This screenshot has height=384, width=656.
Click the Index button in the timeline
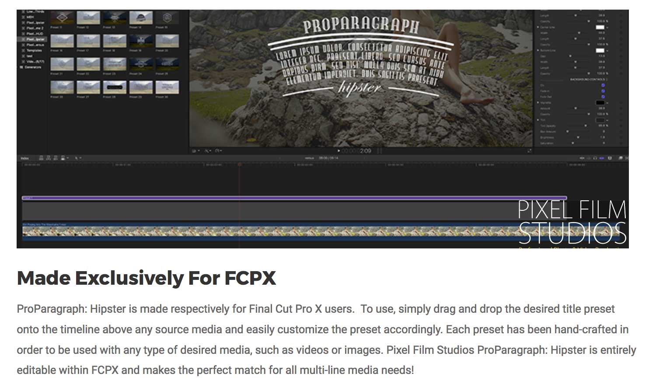[25, 158]
